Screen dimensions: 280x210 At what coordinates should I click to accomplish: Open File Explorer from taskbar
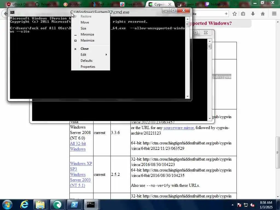(x=40, y=205)
